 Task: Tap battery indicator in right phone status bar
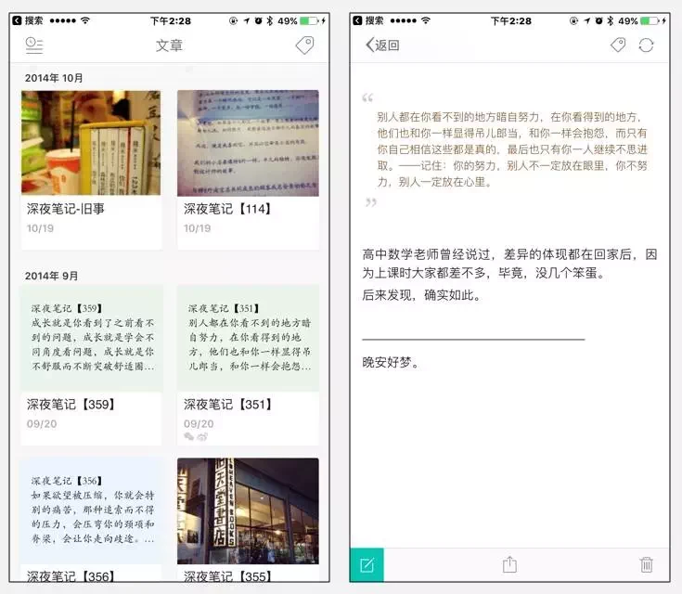click(x=650, y=20)
